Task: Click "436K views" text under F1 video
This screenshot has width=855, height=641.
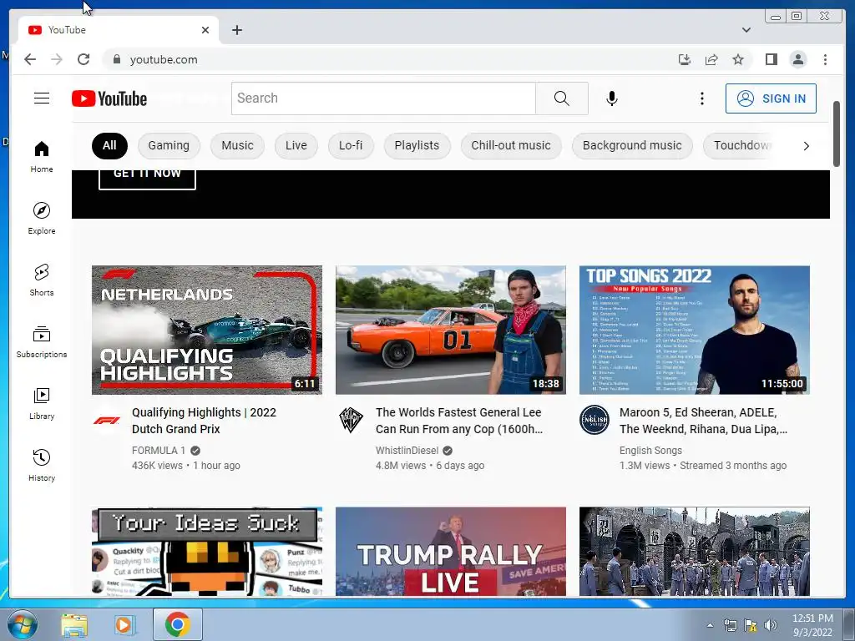Action: (157, 466)
